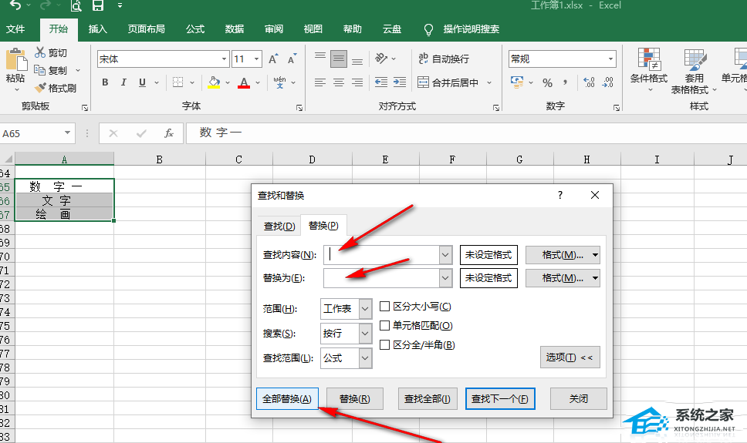
Task: Click the decrease indent icon
Action: (381, 82)
